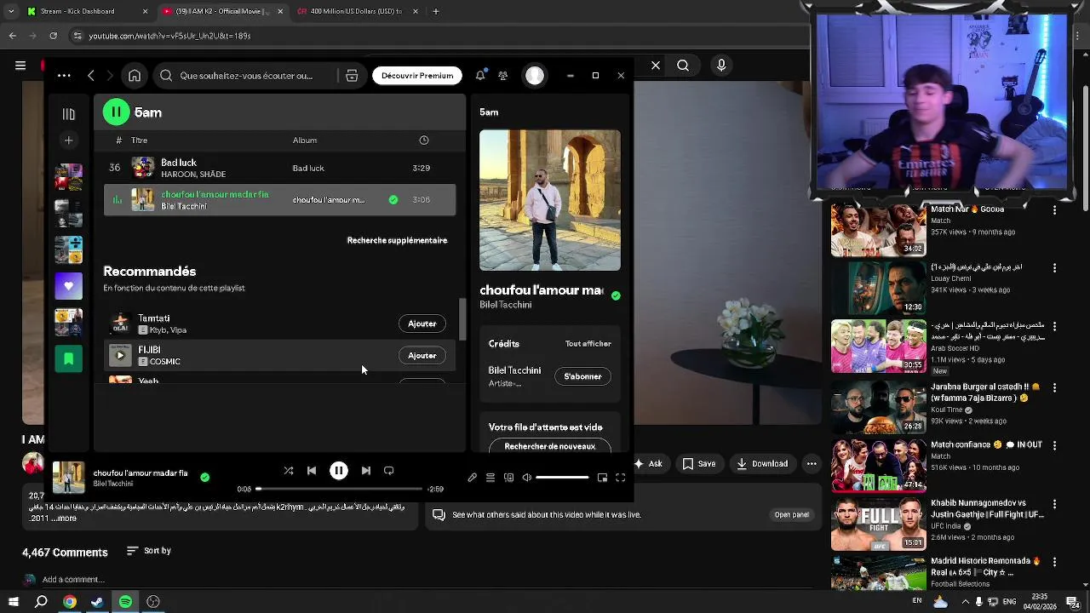The height and width of the screenshot is (613, 1090).
Task: Add Tamtati with its Ajouter button
Action: click(422, 324)
